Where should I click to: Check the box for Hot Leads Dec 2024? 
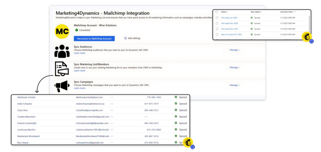click(217, 23)
